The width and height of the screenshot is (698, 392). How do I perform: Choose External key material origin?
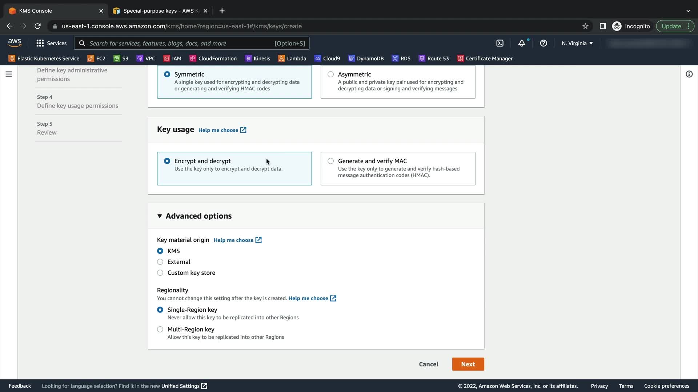[160, 262]
